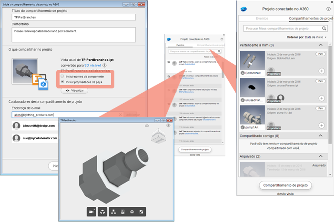Click help icon in small A360 events panel
Viewport: 334px width, 222px height.
pyautogui.click(x=222, y=39)
